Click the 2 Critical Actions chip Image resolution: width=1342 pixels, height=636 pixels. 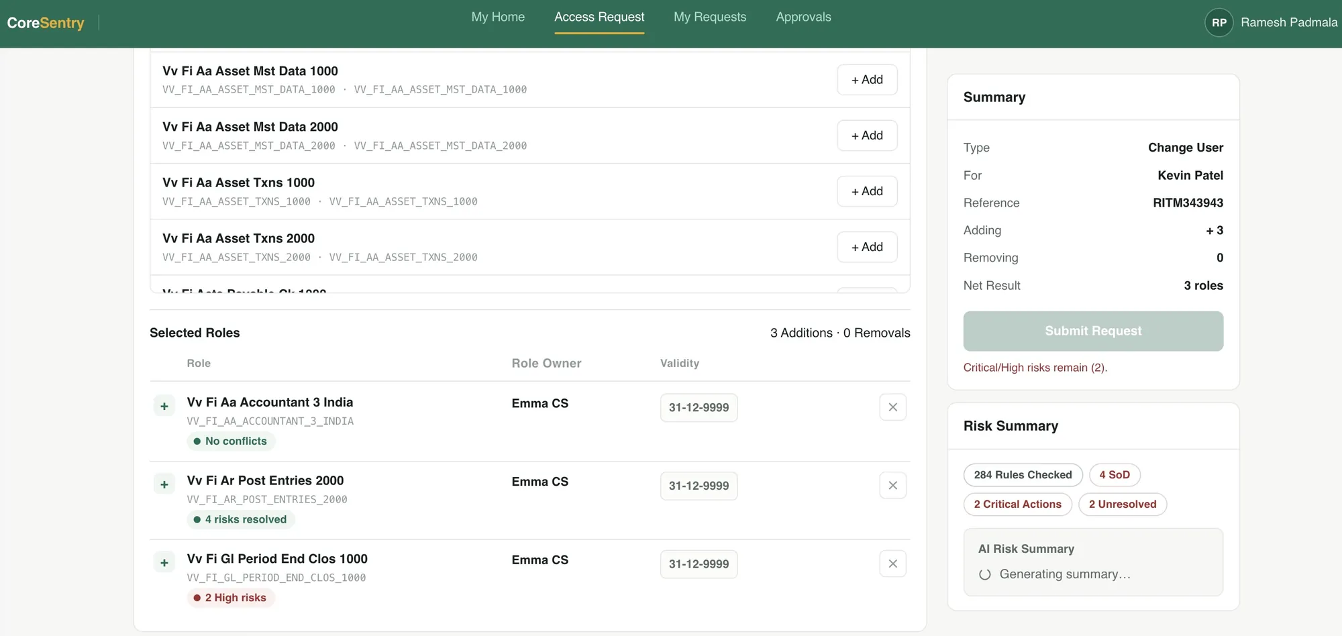[x=1018, y=505]
